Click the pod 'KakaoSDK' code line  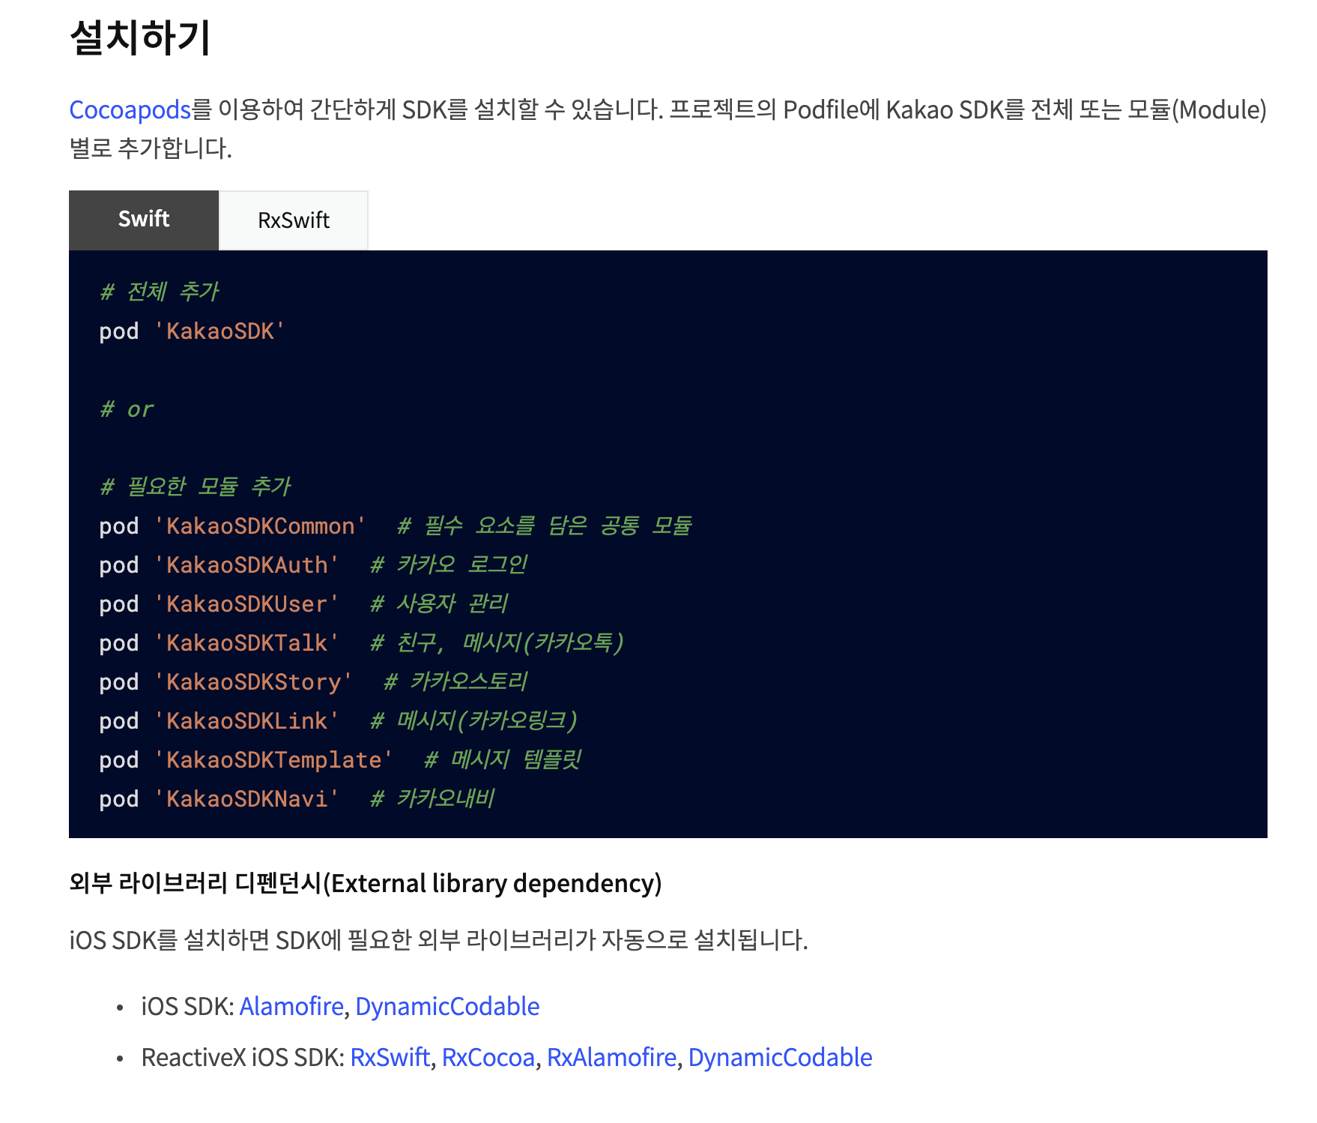pyautogui.click(x=193, y=331)
